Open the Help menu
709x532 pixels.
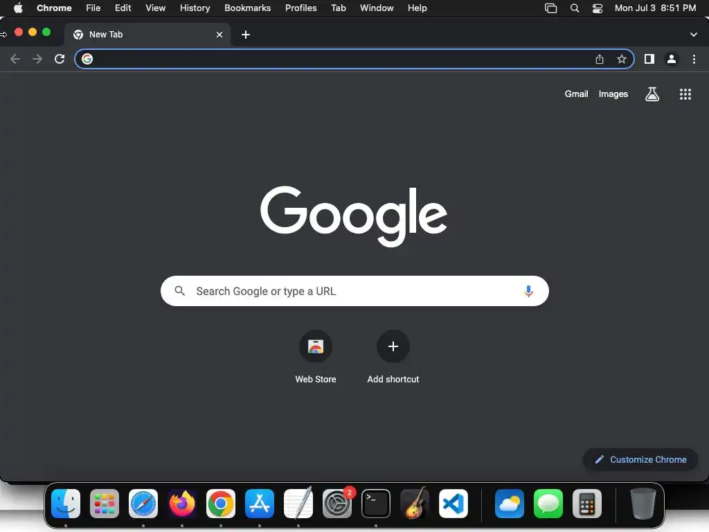tap(417, 8)
